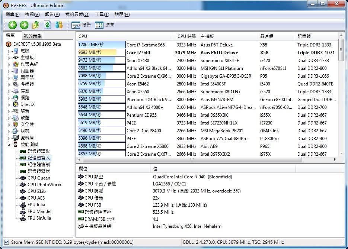Select the EVEREST v5.30.1905 Beta root node icon
Image resolution: width=348 pixels, height=249 pixels.
tap(9, 44)
